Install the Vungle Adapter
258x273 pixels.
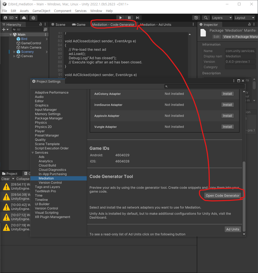coord(227,127)
